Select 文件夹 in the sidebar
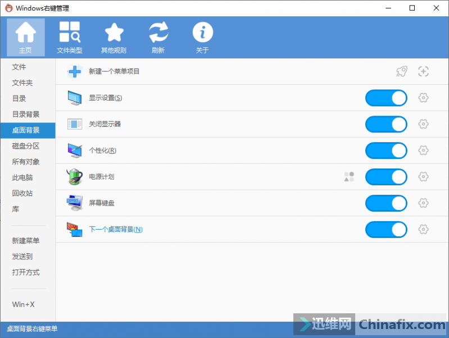 pyautogui.click(x=28, y=83)
